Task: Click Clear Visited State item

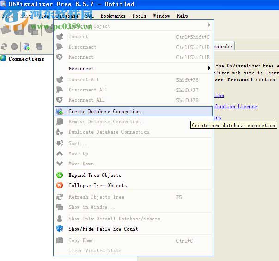Action: pyautogui.click(x=133, y=250)
